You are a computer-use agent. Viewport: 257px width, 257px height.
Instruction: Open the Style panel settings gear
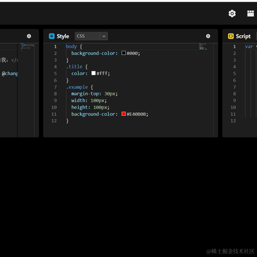[x=208, y=36]
